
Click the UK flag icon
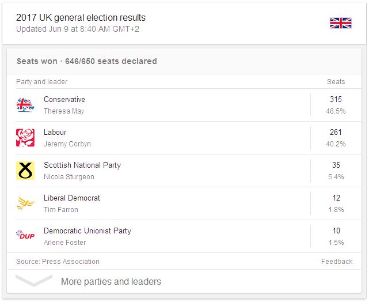point(340,23)
